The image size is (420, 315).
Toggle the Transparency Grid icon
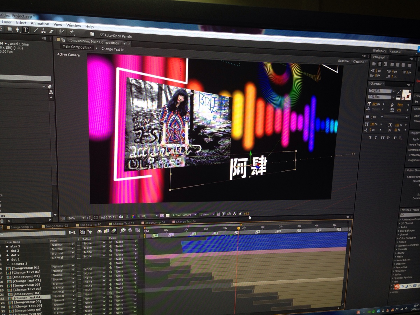[x=168, y=216]
